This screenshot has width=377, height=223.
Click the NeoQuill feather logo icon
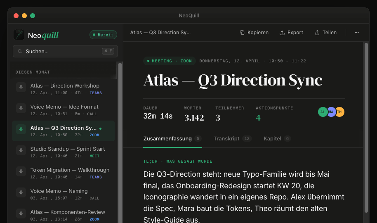pos(19,35)
